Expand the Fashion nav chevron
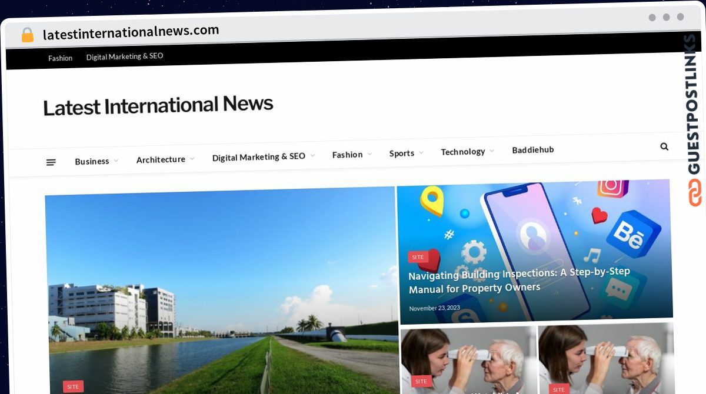The image size is (706, 394). [x=369, y=154]
